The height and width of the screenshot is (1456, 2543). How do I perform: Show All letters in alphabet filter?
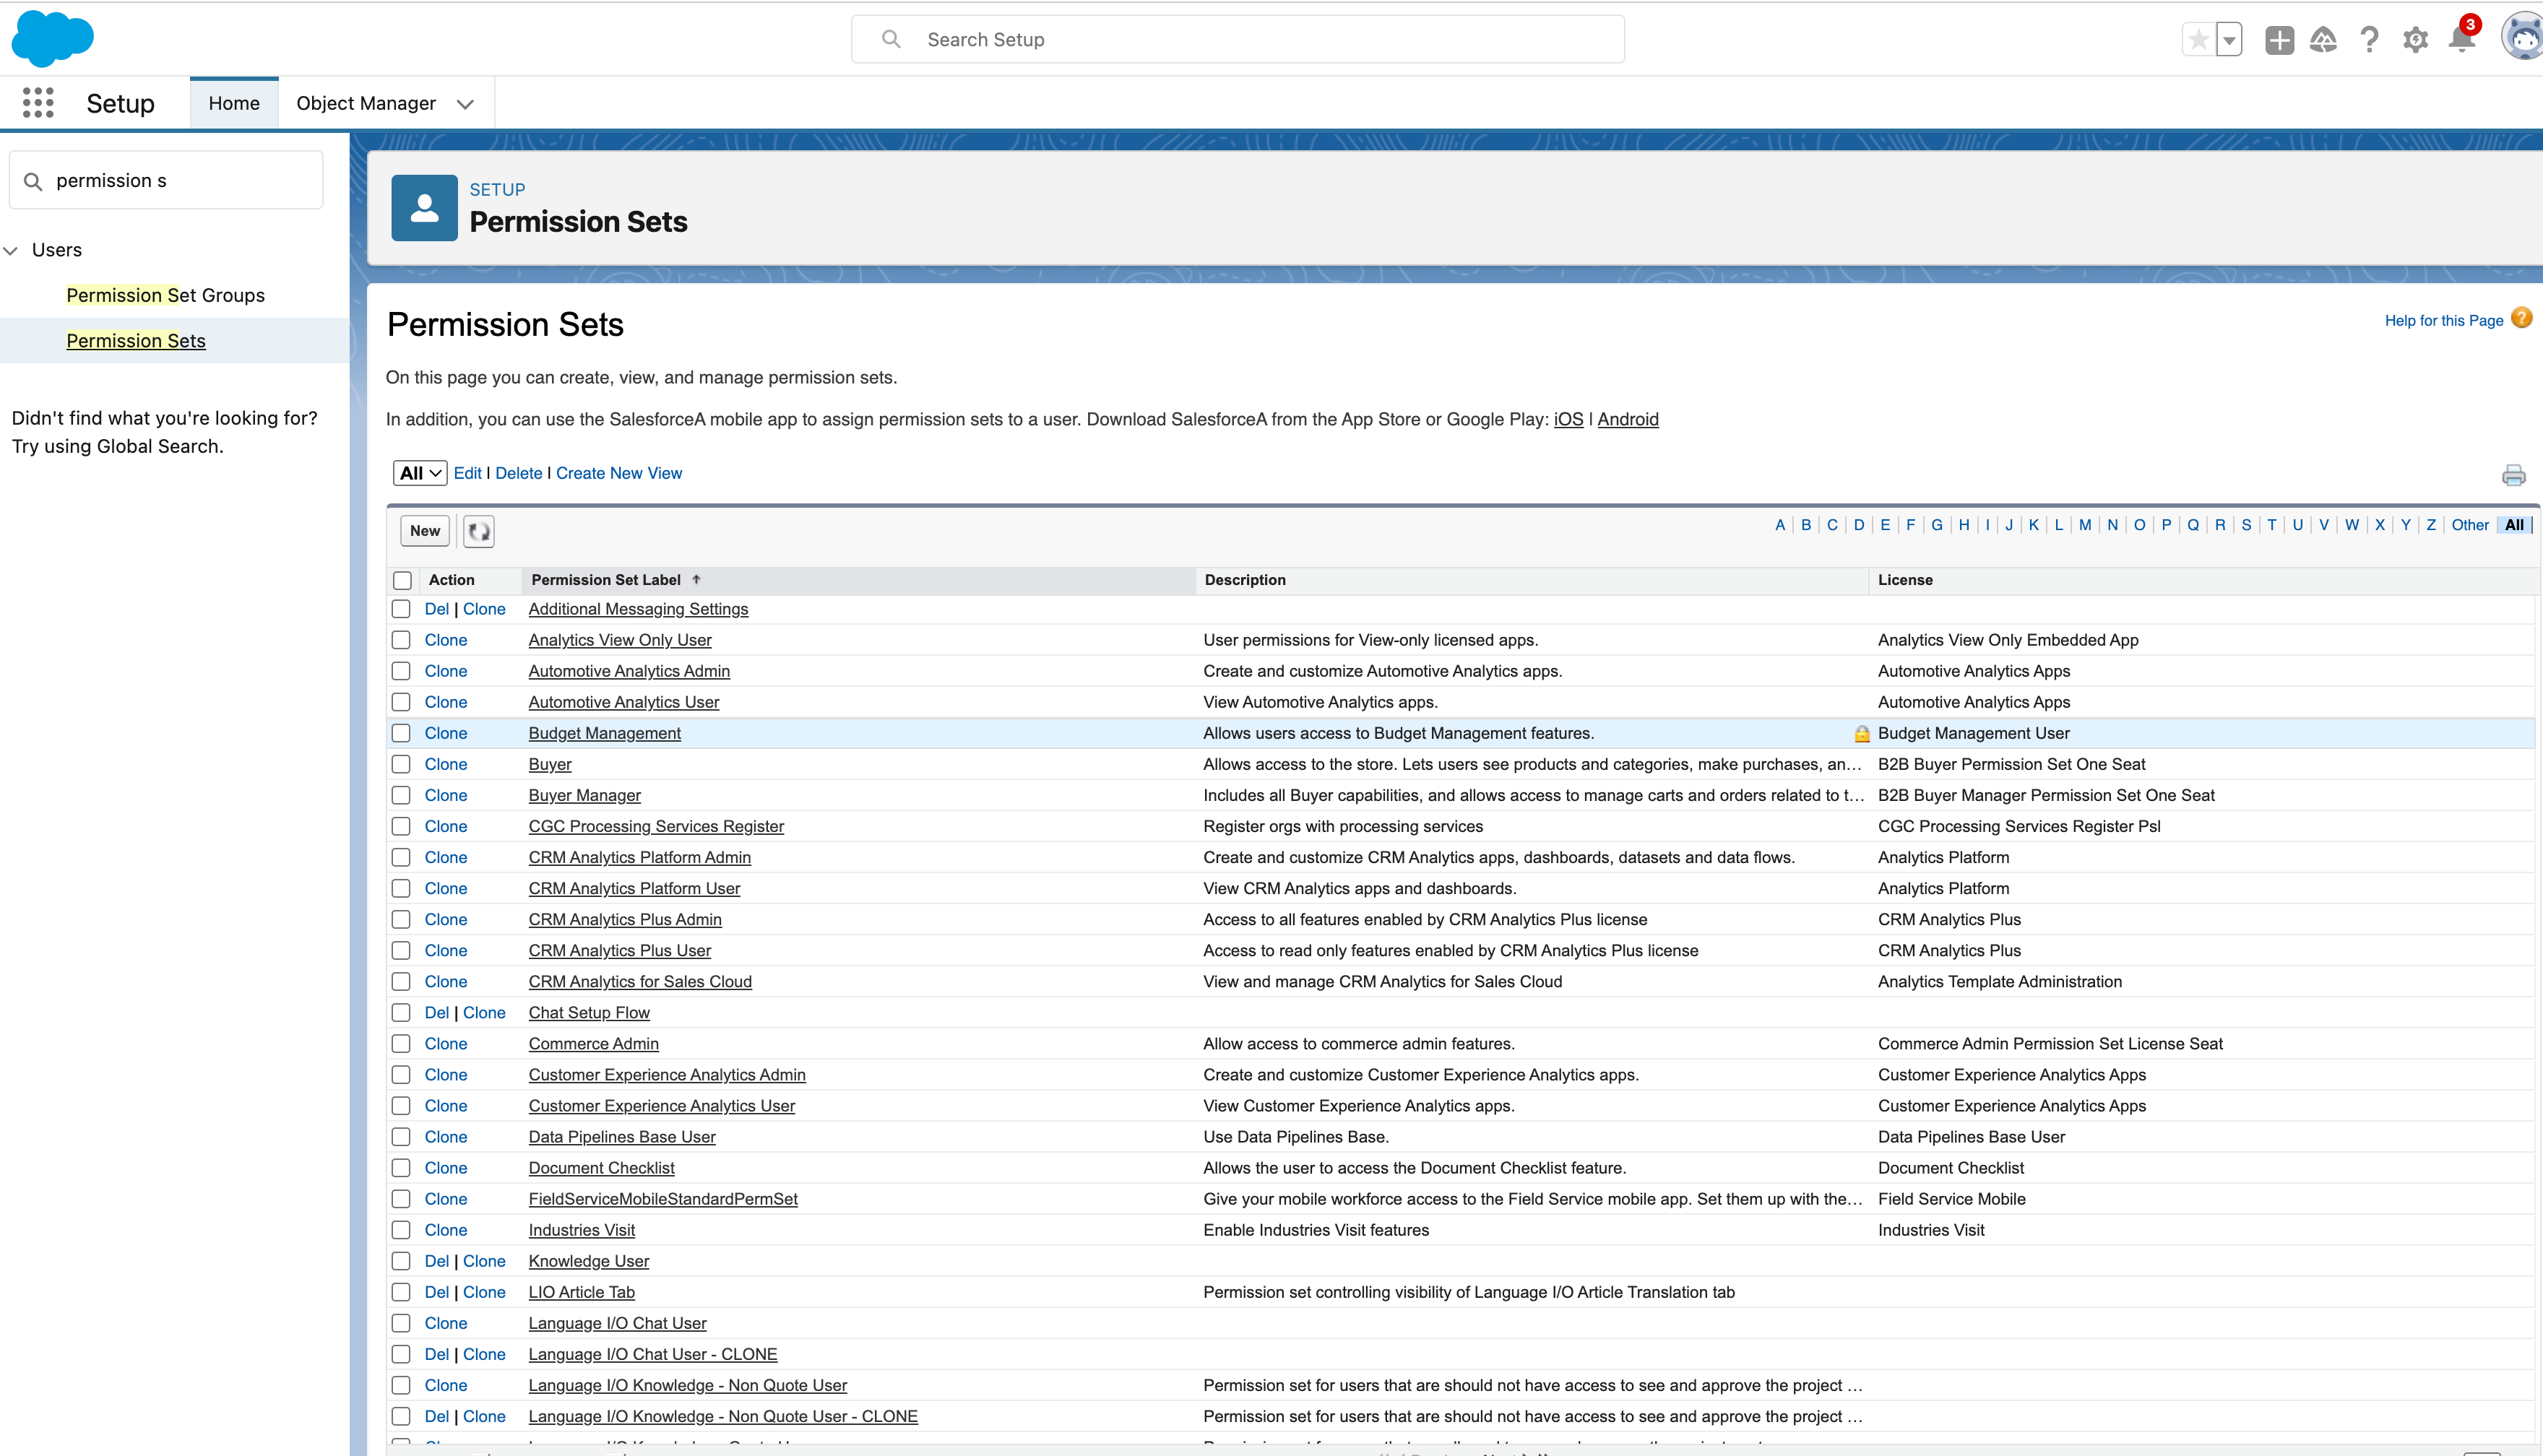(2514, 525)
